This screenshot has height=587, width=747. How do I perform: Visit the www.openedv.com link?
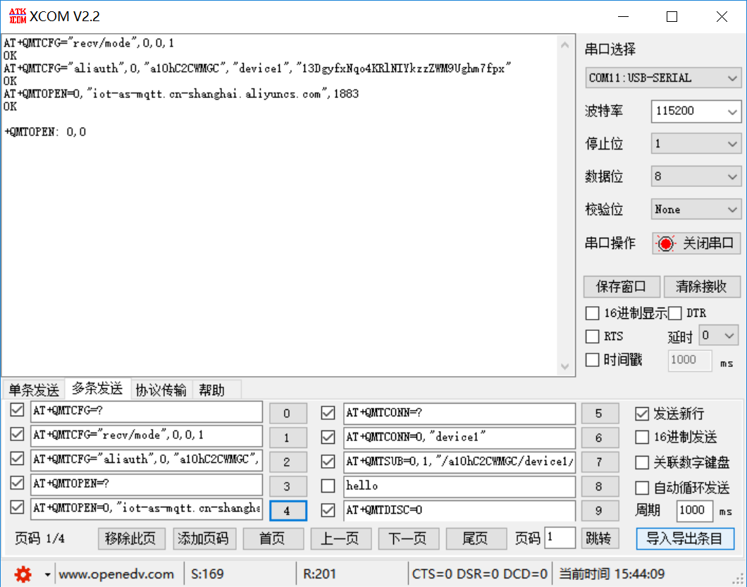117,574
